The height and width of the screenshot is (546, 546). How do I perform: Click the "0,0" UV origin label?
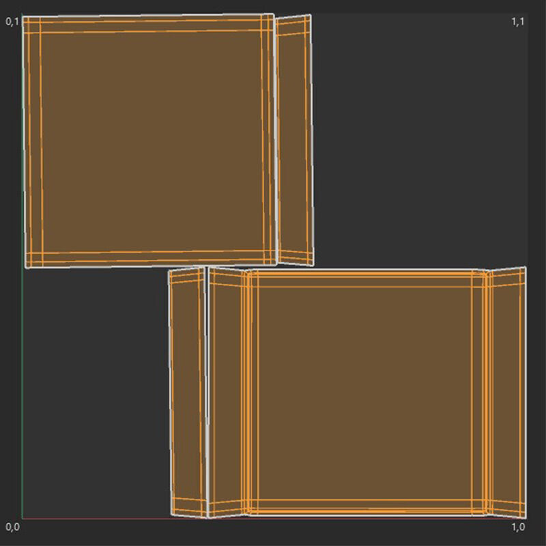[12, 527]
